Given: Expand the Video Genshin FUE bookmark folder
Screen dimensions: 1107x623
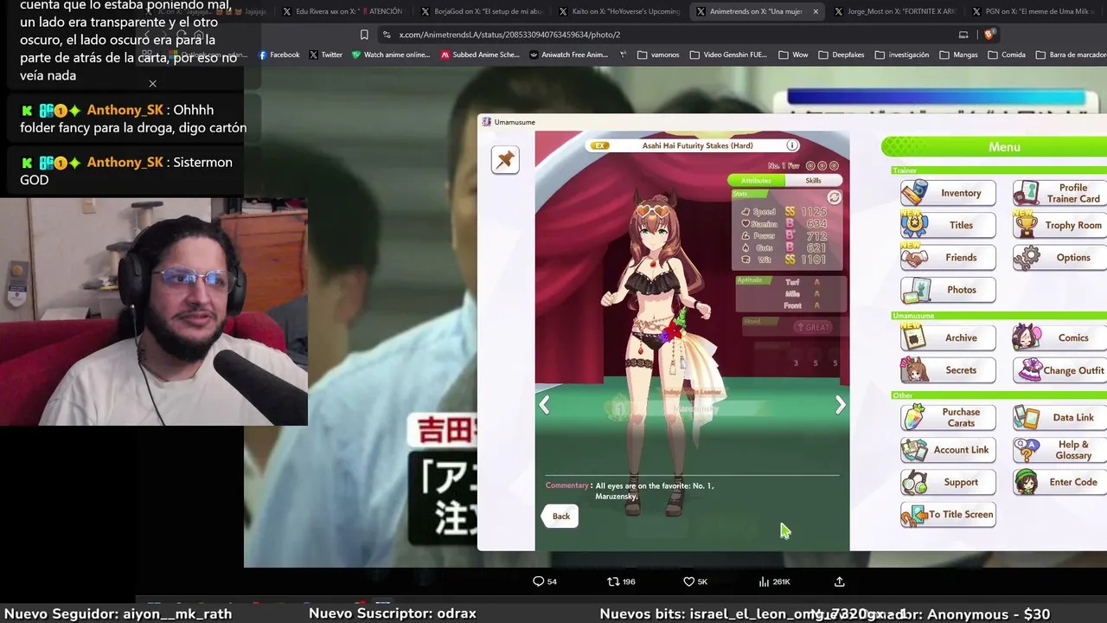Looking at the screenshot, I should tap(728, 55).
